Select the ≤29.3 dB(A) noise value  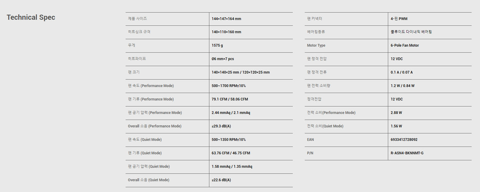(221, 126)
